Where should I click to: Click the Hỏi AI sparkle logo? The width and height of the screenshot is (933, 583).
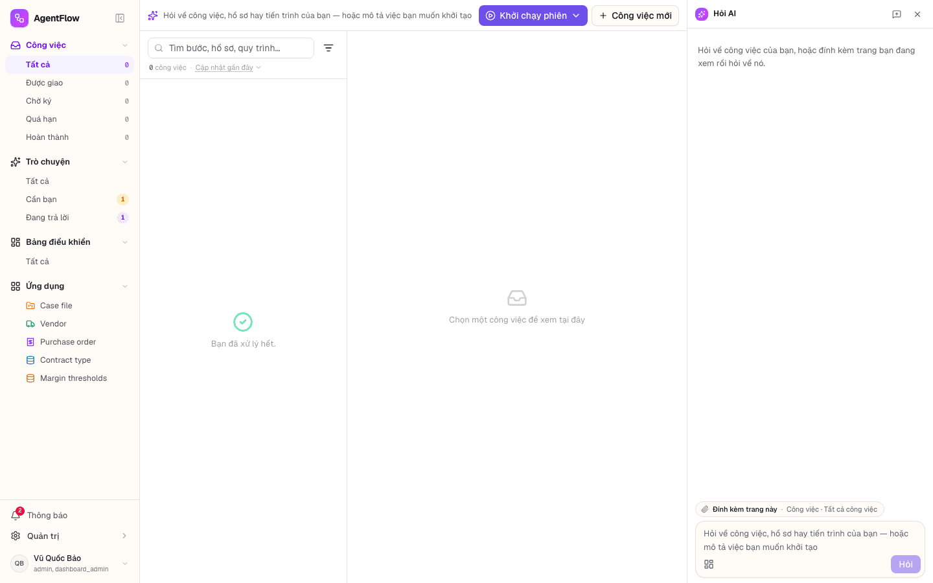(702, 14)
